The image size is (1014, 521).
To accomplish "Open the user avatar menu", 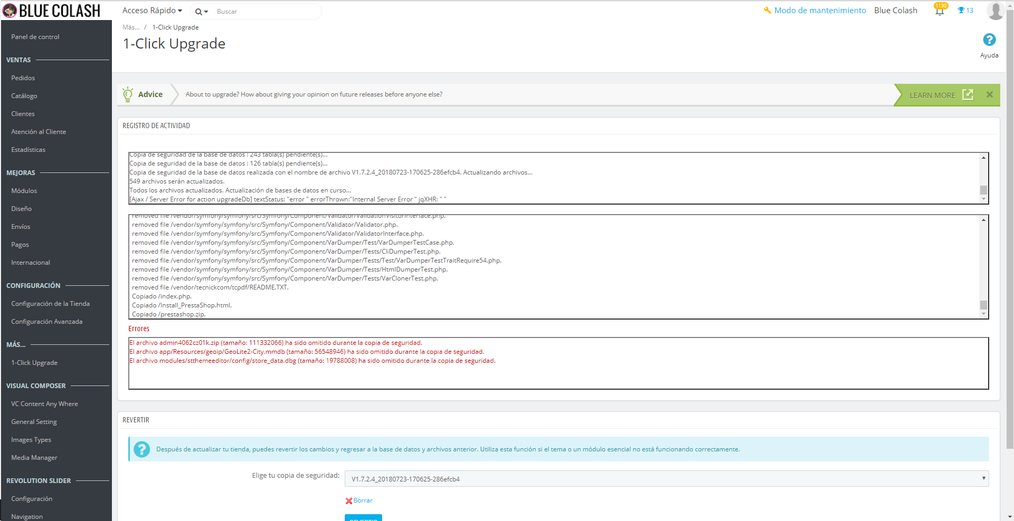I will click(x=996, y=11).
